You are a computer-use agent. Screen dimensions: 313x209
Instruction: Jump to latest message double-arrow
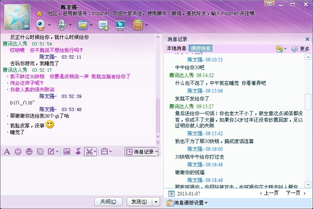point(158,142)
